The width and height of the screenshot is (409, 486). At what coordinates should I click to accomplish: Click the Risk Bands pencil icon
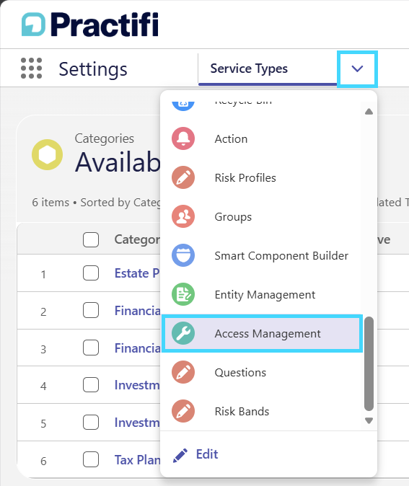coord(183,411)
